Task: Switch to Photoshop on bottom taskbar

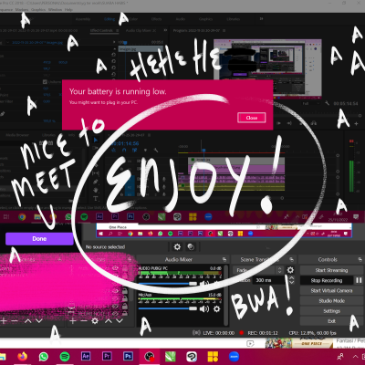Action: pos(128,356)
